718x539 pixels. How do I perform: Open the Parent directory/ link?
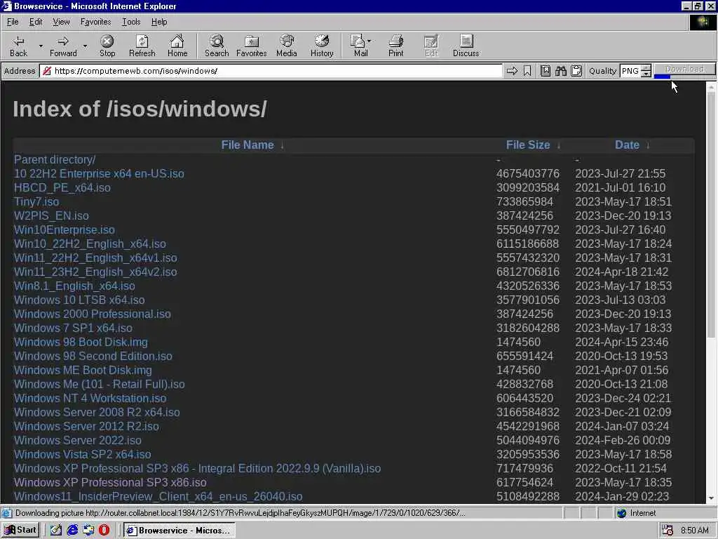click(x=55, y=159)
